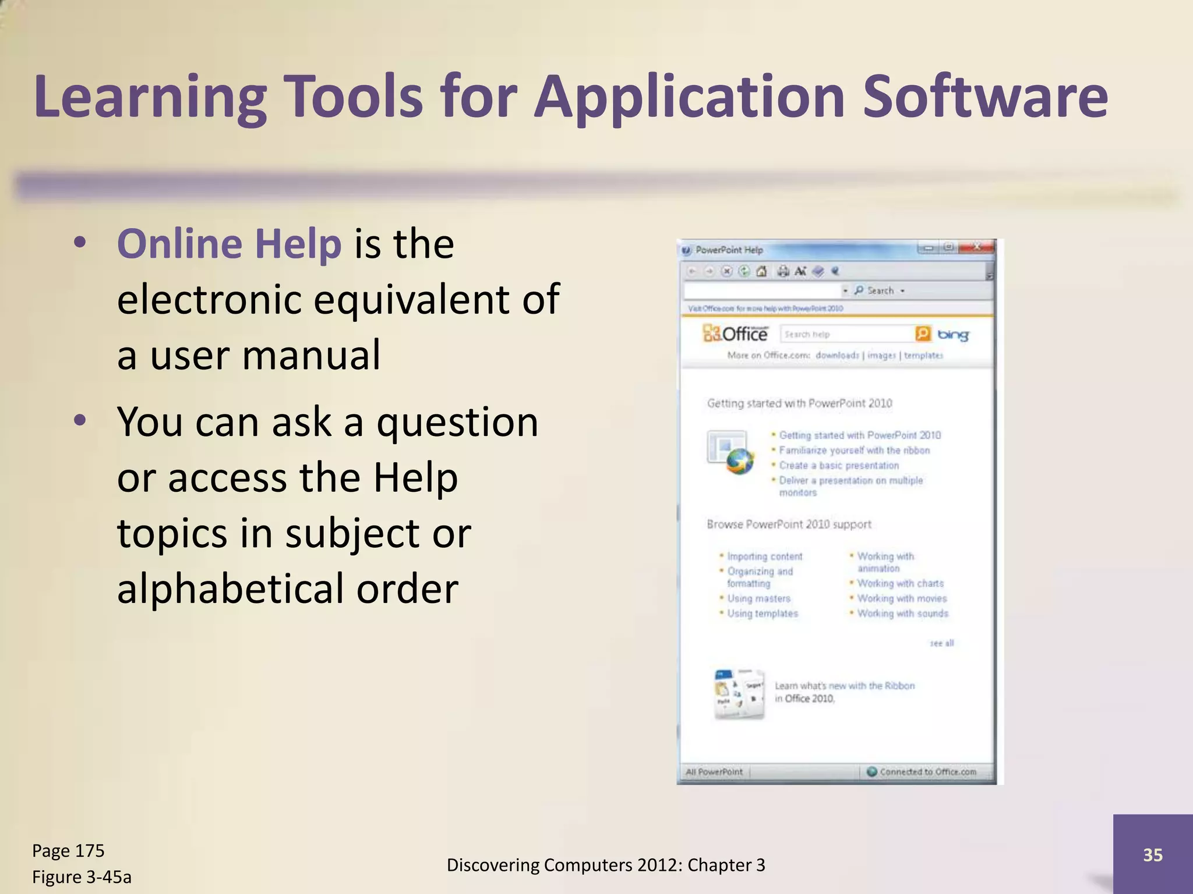This screenshot has height=894, width=1193.
Task: Click the Change Font Size icon
Action: pyautogui.click(x=800, y=271)
